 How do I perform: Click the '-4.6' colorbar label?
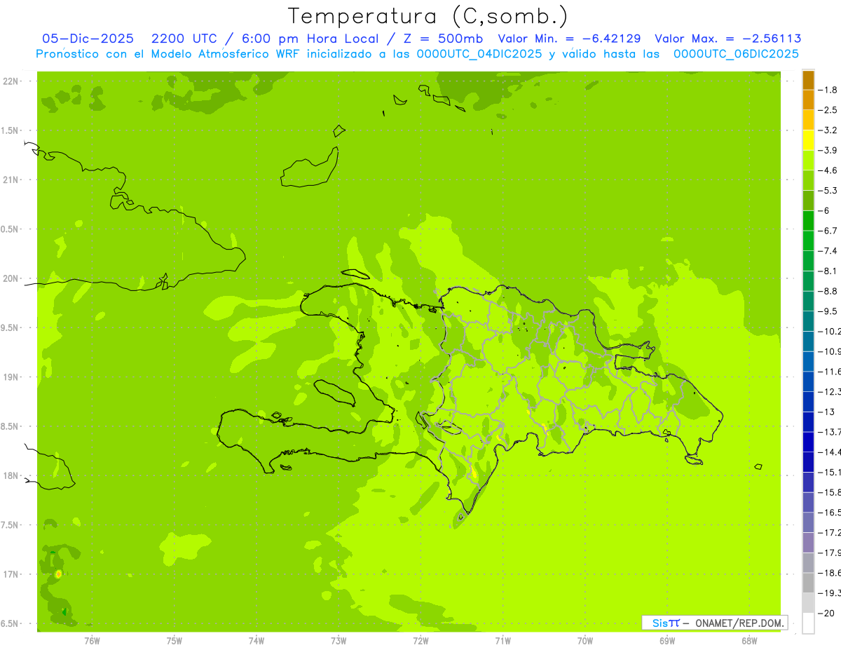[828, 170]
